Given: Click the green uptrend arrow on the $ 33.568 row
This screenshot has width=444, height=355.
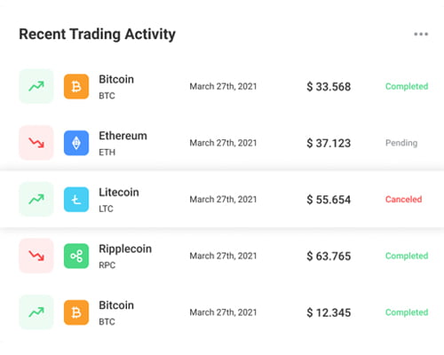Looking at the screenshot, I should point(36,86).
